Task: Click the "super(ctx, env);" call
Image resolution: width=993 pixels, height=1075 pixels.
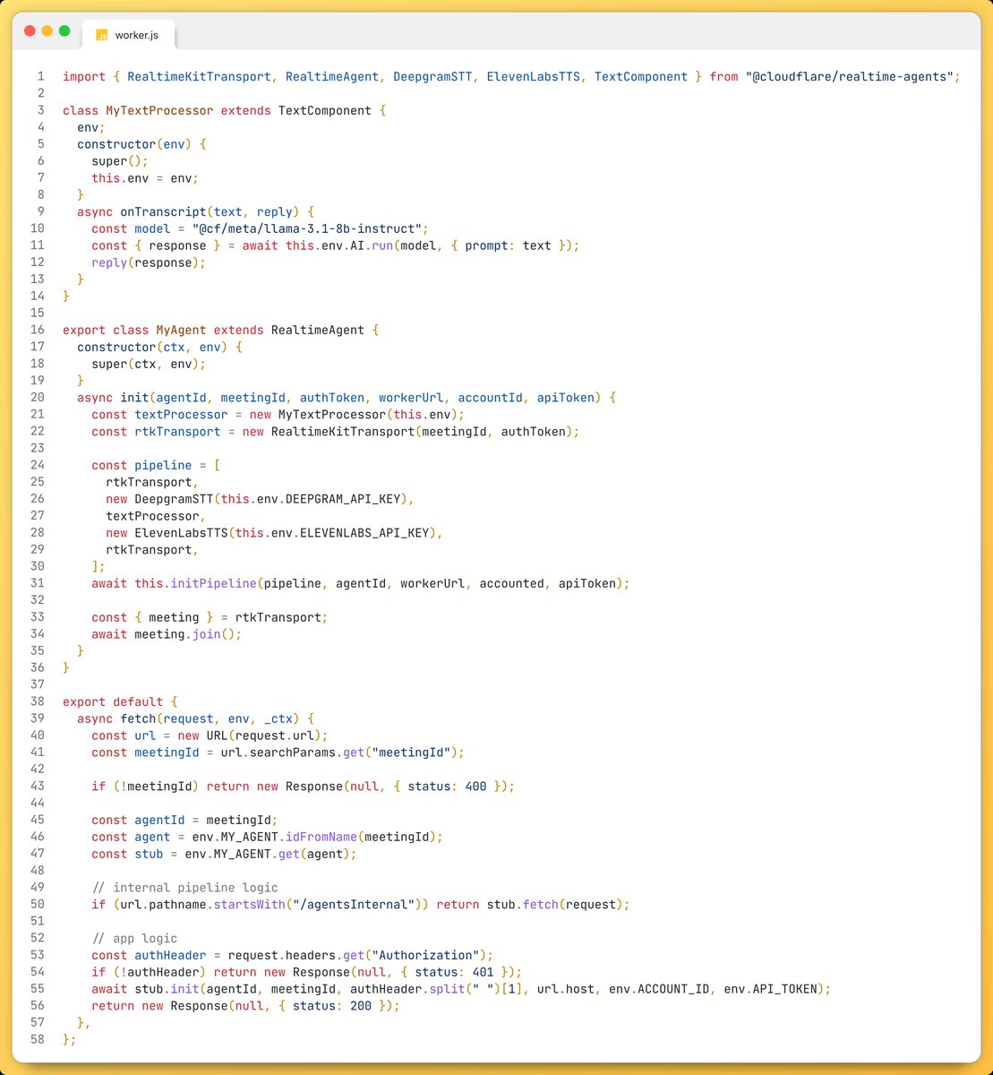Action: [149, 364]
